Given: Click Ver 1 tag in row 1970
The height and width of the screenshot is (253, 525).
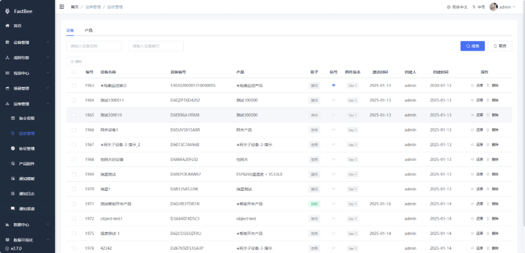Looking at the screenshot, I should [352, 189].
